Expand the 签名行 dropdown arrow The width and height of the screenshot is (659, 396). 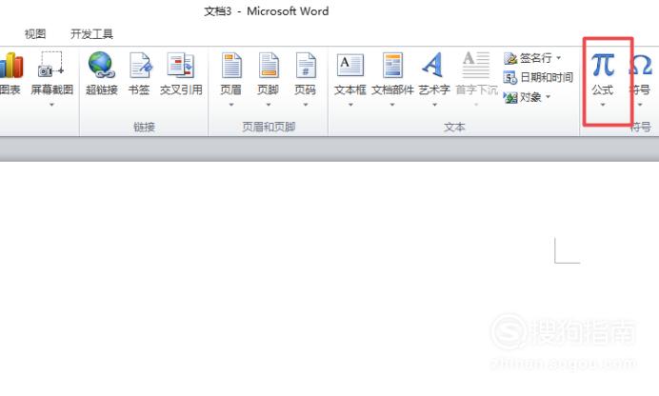[x=559, y=58]
